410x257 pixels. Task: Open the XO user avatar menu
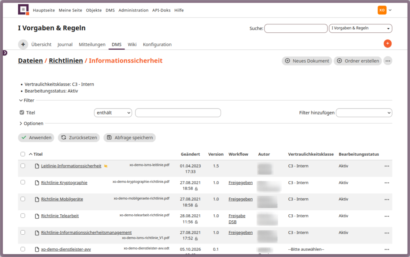pyautogui.click(x=382, y=10)
